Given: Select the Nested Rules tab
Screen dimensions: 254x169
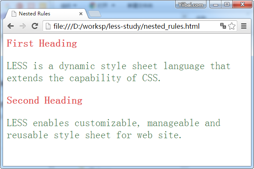Looking at the screenshot, I should (42, 13).
